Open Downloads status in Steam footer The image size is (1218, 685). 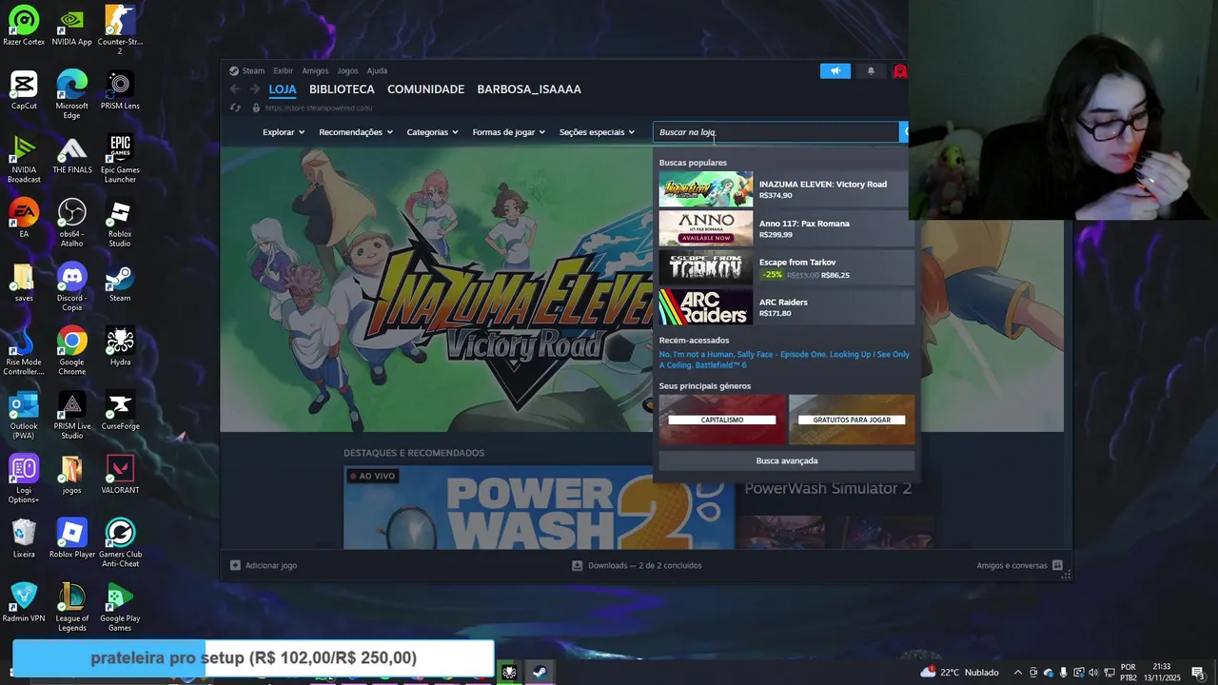click(x=637, y=565)
